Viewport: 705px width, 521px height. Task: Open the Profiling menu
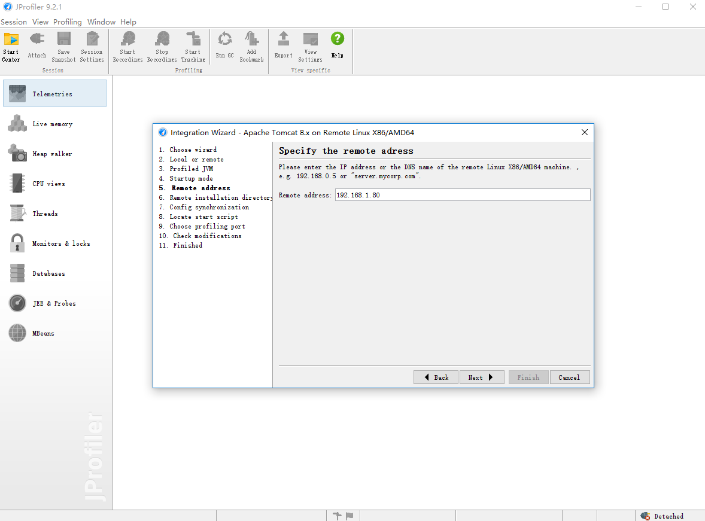(68, 22)
